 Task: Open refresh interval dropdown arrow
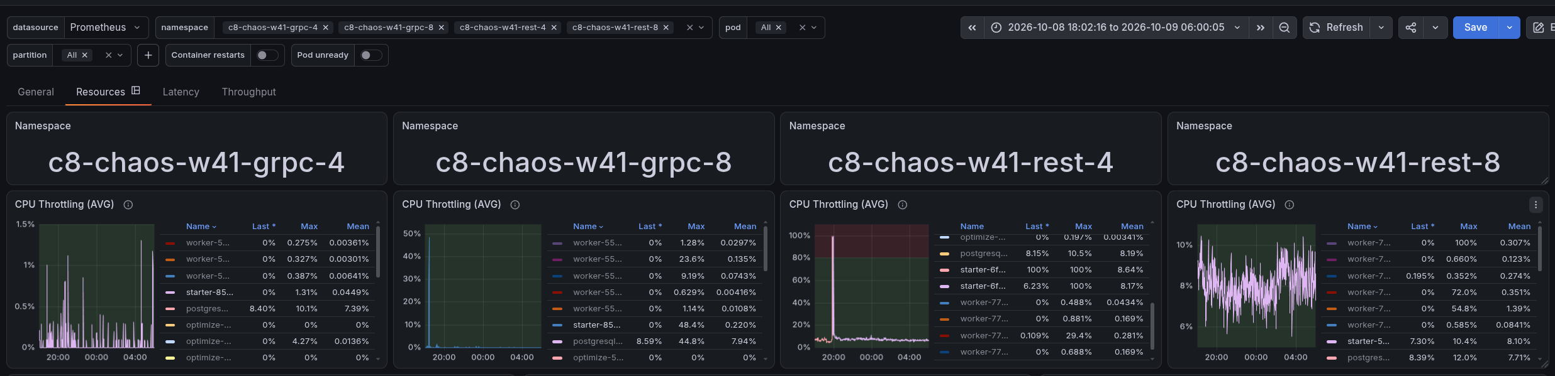pos(1381,28)
